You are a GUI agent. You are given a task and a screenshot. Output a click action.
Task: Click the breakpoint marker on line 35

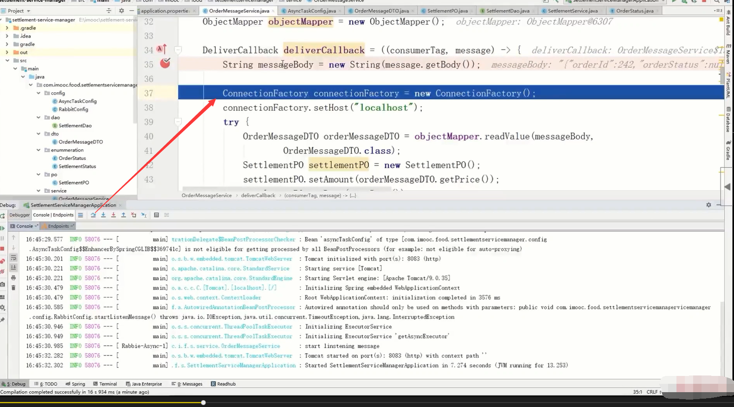pyautogui.click(x=165, y=64)
